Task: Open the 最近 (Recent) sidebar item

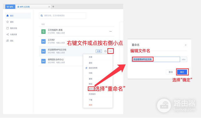Action: point(18,16)
